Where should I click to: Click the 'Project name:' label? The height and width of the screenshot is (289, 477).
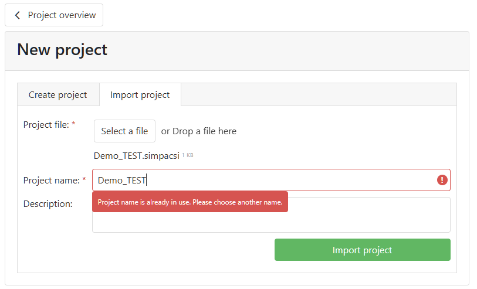tap(51, 180)
